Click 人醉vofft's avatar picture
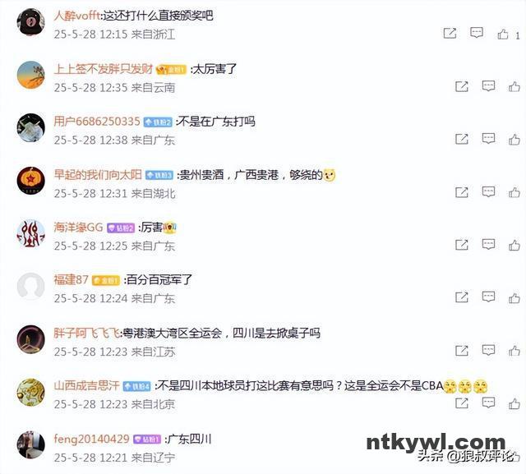 point(31,22)
